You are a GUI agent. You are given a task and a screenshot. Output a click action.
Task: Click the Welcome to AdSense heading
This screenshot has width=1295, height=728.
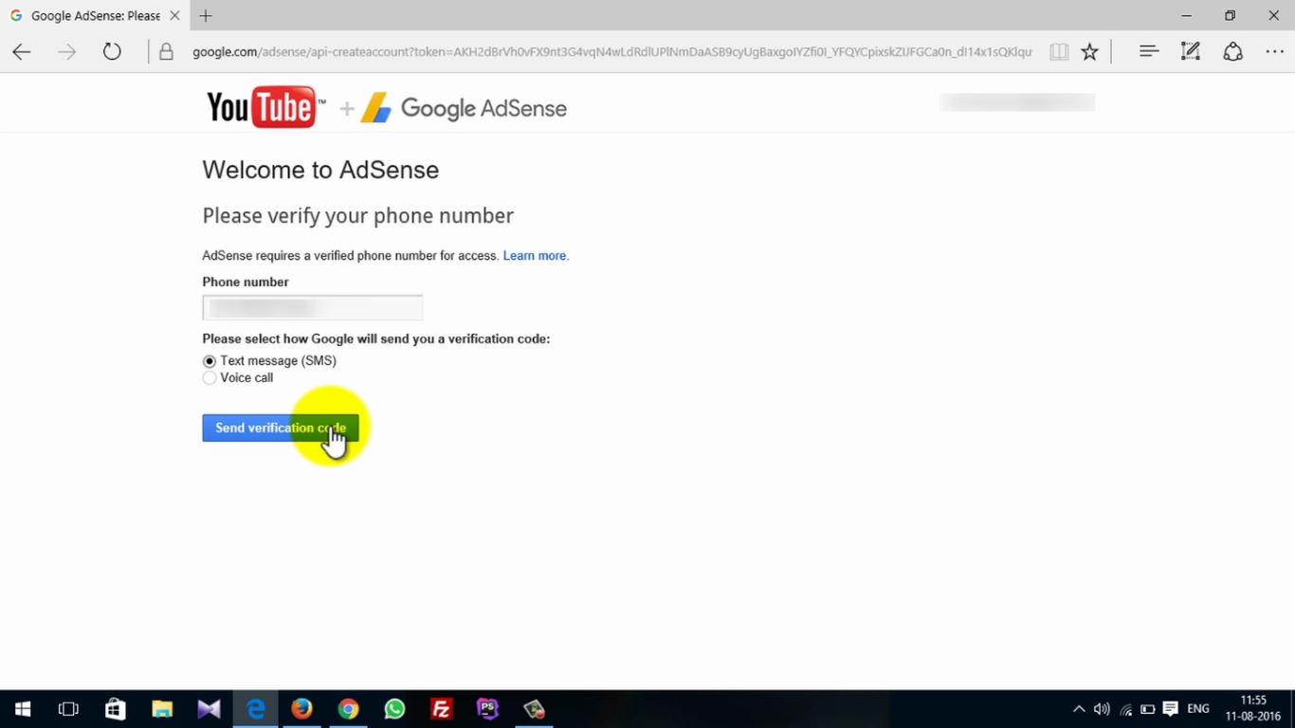320,171
